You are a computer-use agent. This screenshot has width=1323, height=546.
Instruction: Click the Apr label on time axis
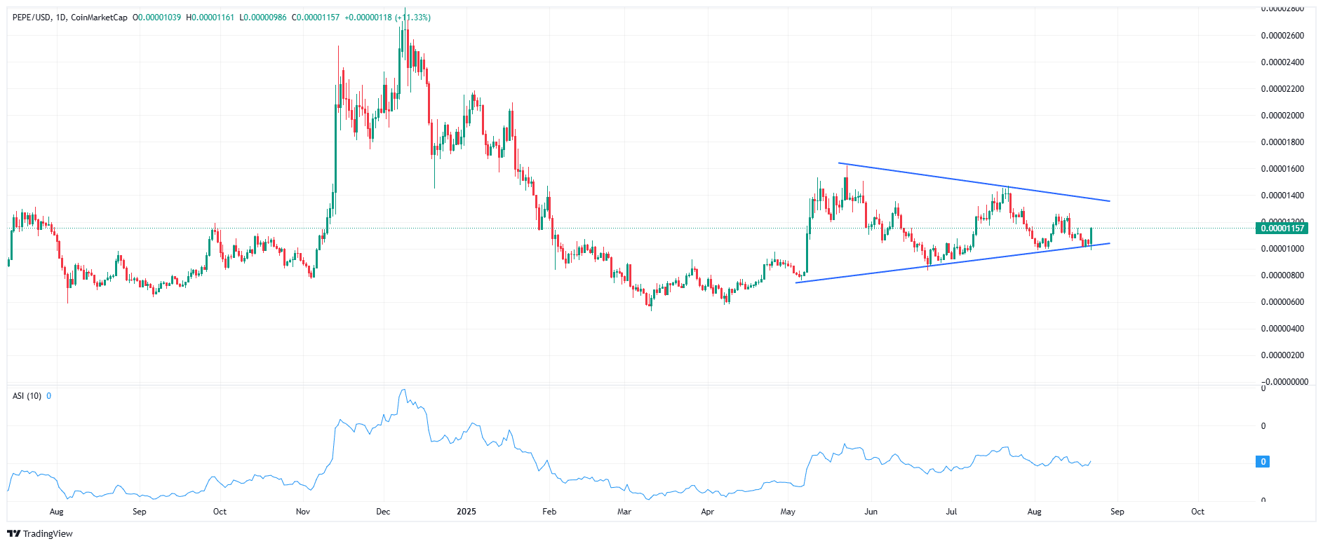point(707,512)
